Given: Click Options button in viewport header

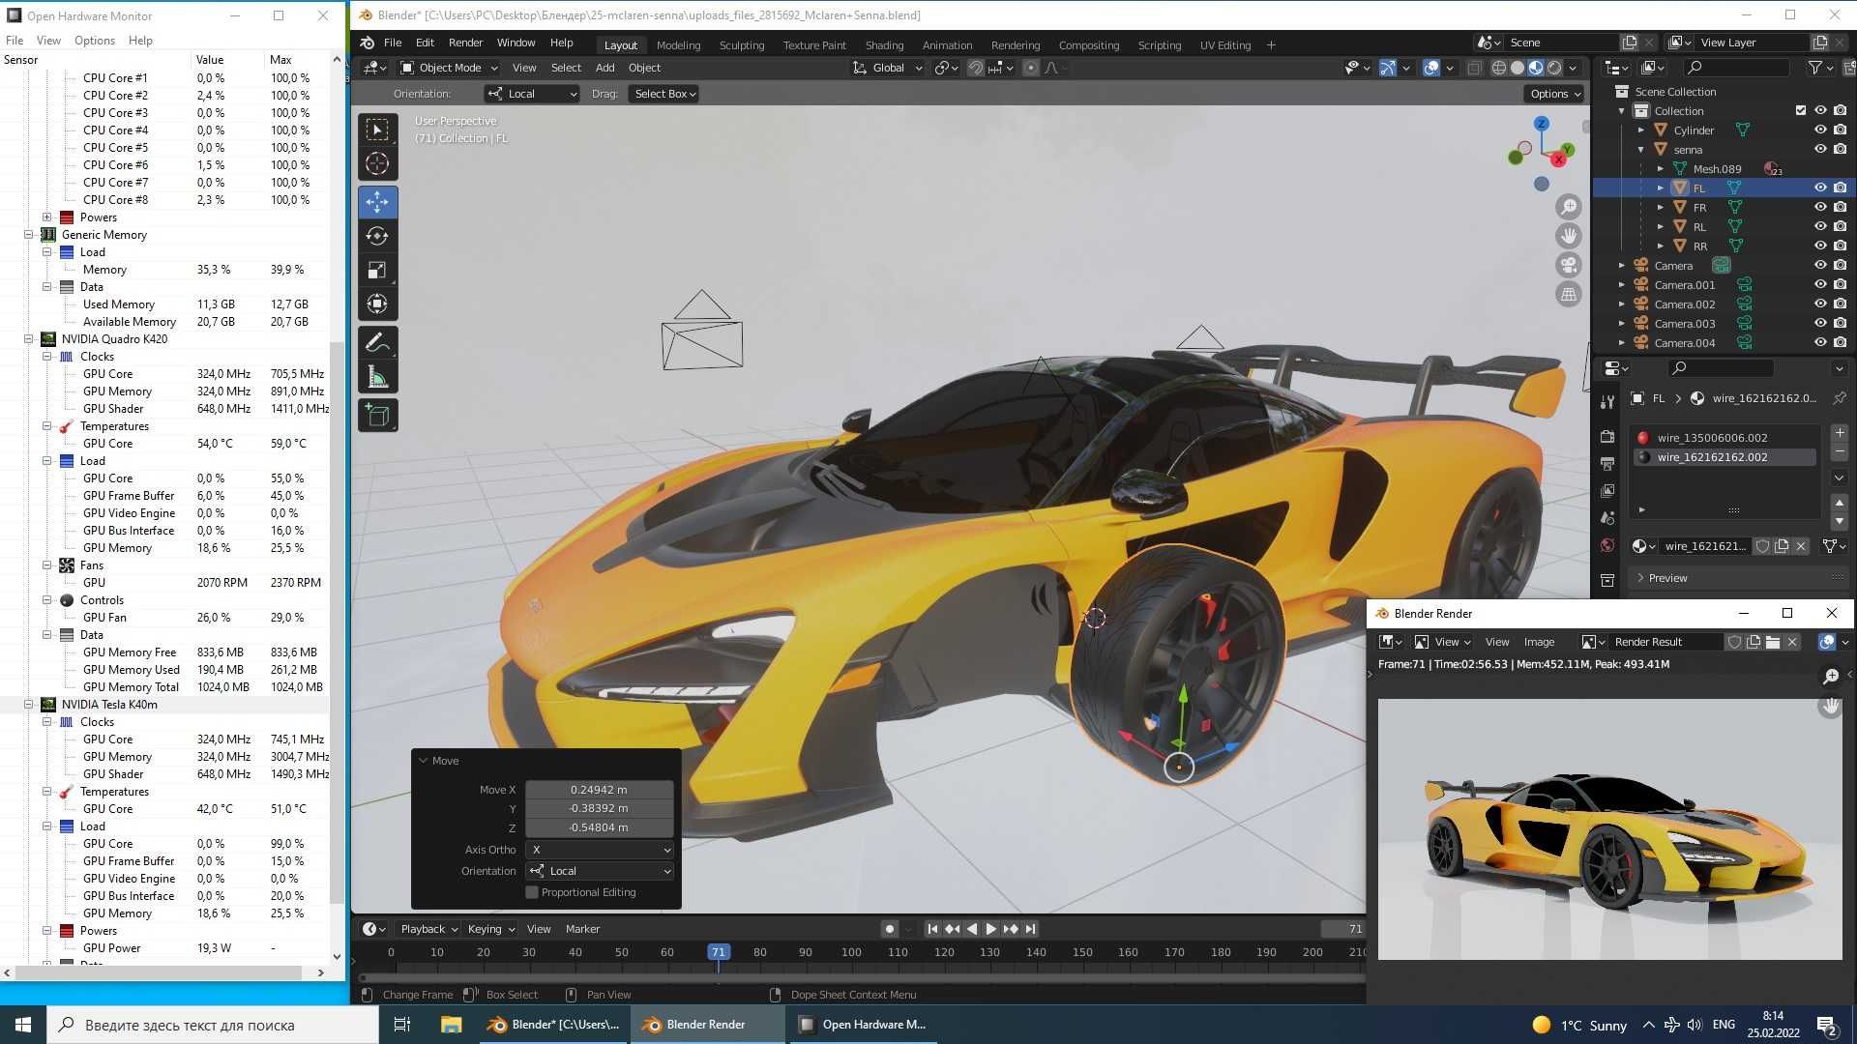Looking at the screenshot, I should coord(1555,94).
